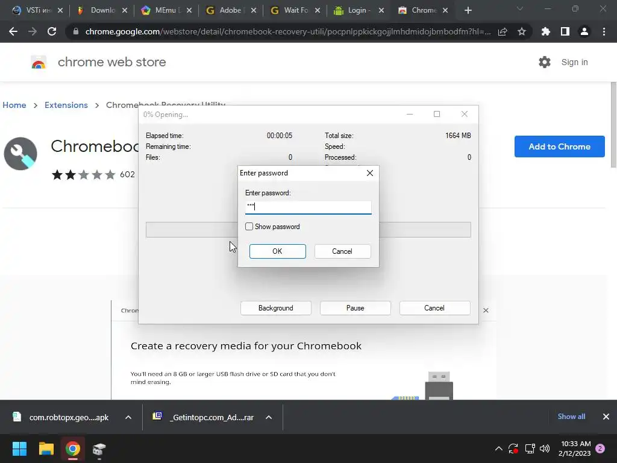Click the extension star rating
The height and width of the screenshot is (463, 617).
click(x=83, y=174)
